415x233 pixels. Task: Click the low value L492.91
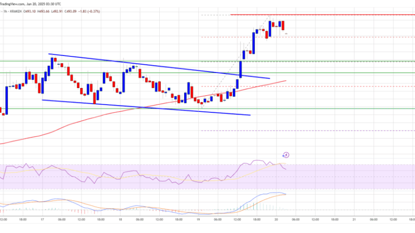[58, 11]
